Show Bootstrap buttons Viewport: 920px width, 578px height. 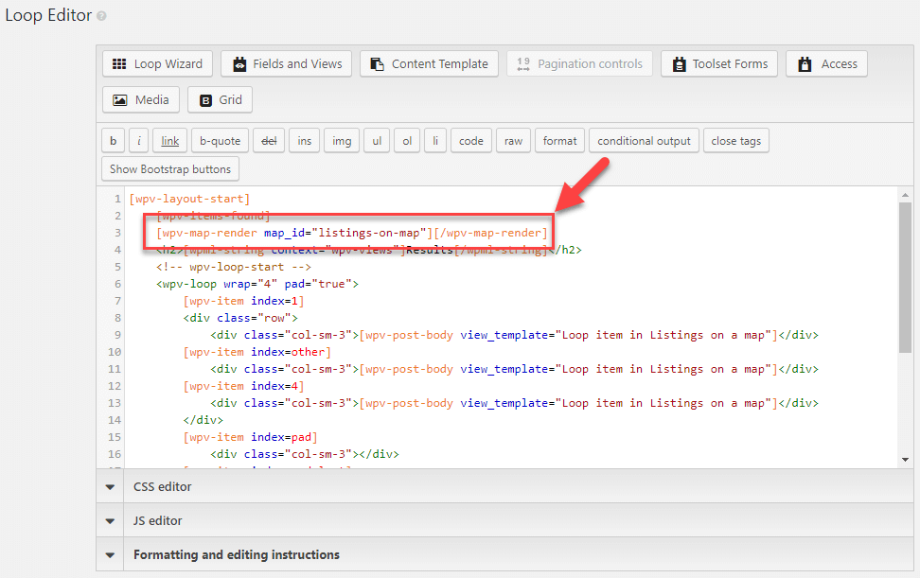coord(170,168)
